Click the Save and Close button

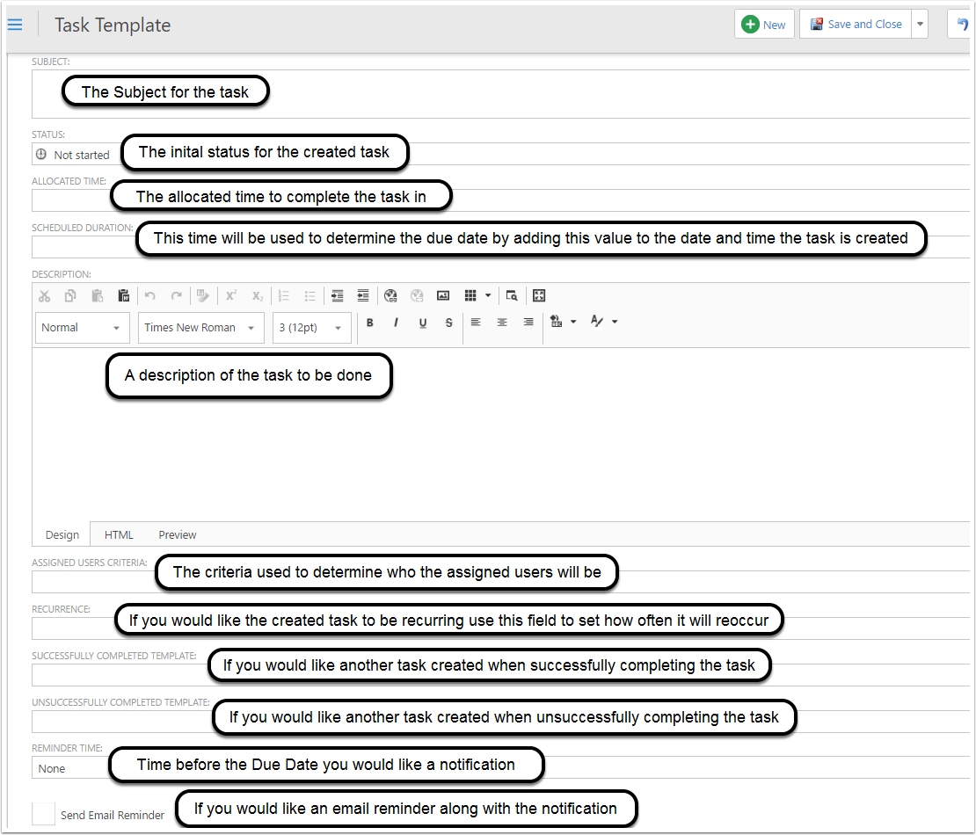click(x=855, y=25)
